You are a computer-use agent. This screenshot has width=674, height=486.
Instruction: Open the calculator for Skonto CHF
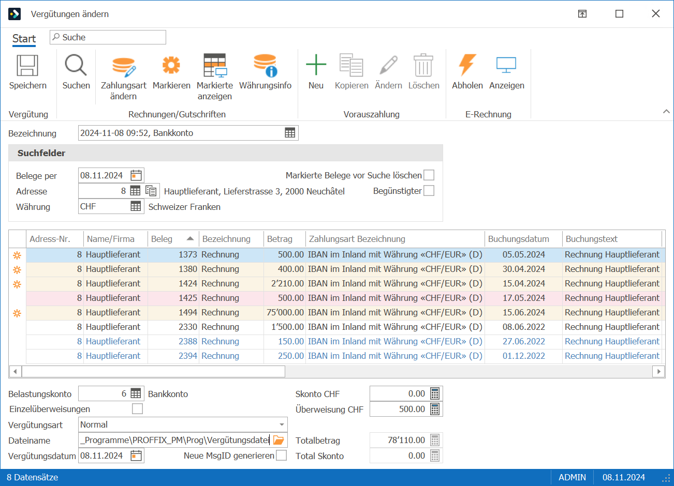coord(435,393)
